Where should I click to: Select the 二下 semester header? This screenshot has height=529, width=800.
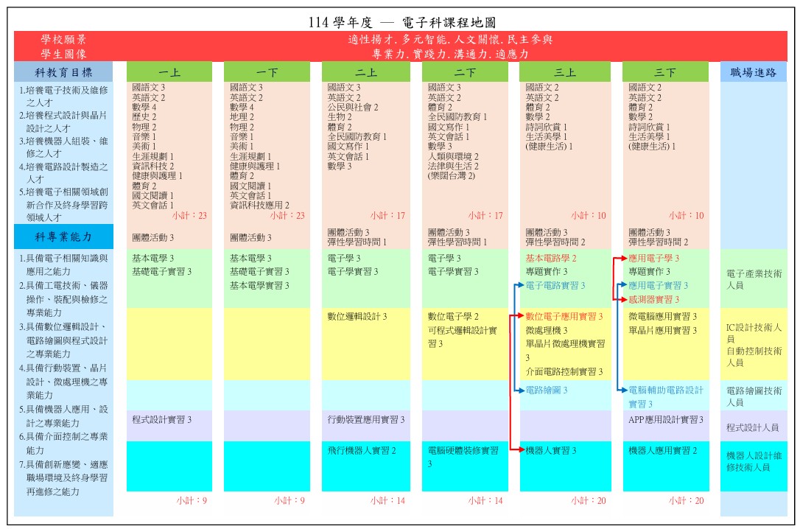[x=465, y=72]
